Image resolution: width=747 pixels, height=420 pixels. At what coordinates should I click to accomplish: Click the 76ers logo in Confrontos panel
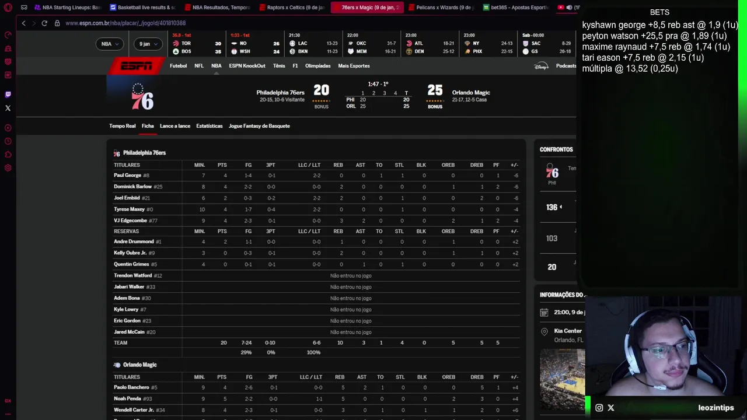[551, 171]
